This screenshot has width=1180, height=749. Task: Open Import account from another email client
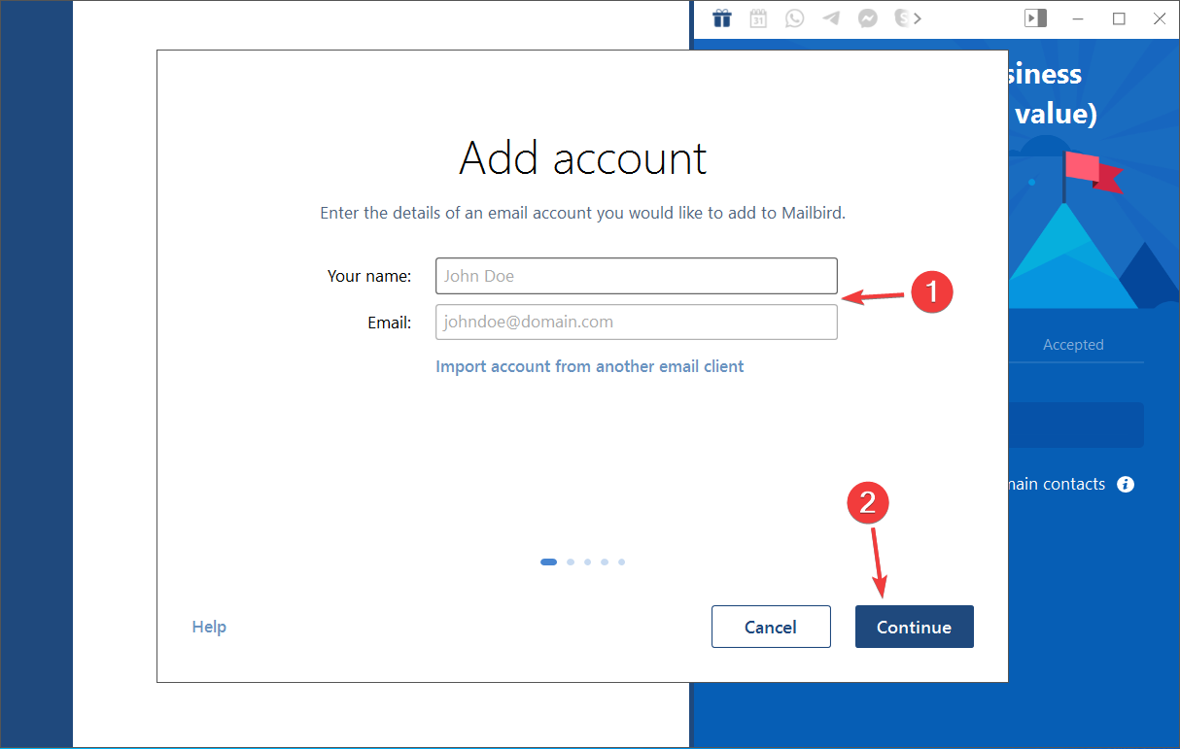click(x=590, y=366)
